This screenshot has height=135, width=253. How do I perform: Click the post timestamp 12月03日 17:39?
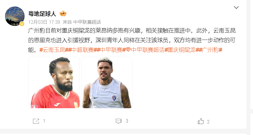[44, 22]
